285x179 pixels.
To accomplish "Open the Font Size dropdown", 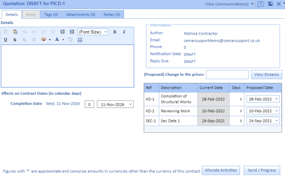I will tap(93, 32).
